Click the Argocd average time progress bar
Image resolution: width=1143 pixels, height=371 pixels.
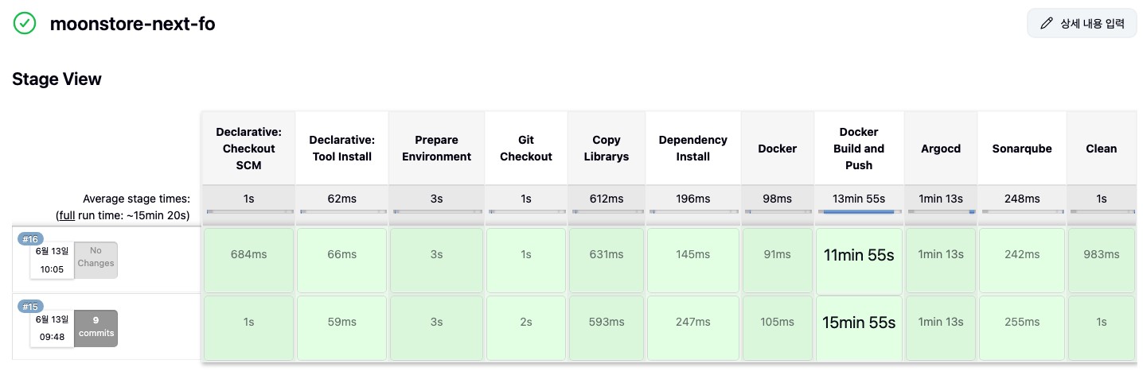pyautogui.click(x=941, y=211)
